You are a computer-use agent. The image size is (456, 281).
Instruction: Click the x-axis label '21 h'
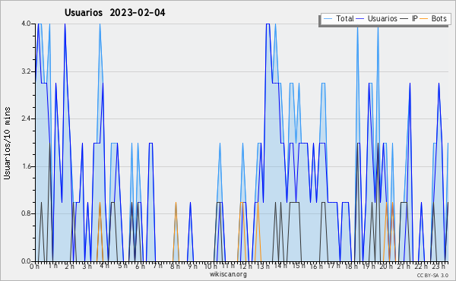tap(404, 266)
